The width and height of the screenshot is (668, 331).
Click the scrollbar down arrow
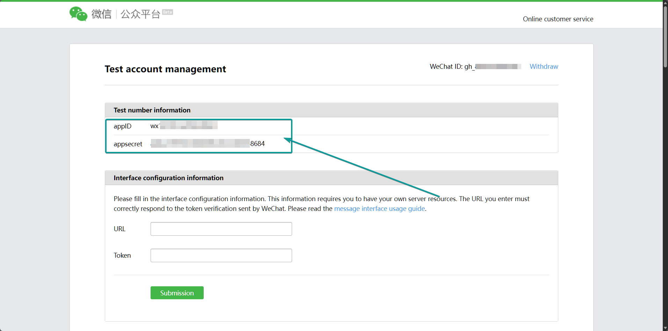click(665, 328)
